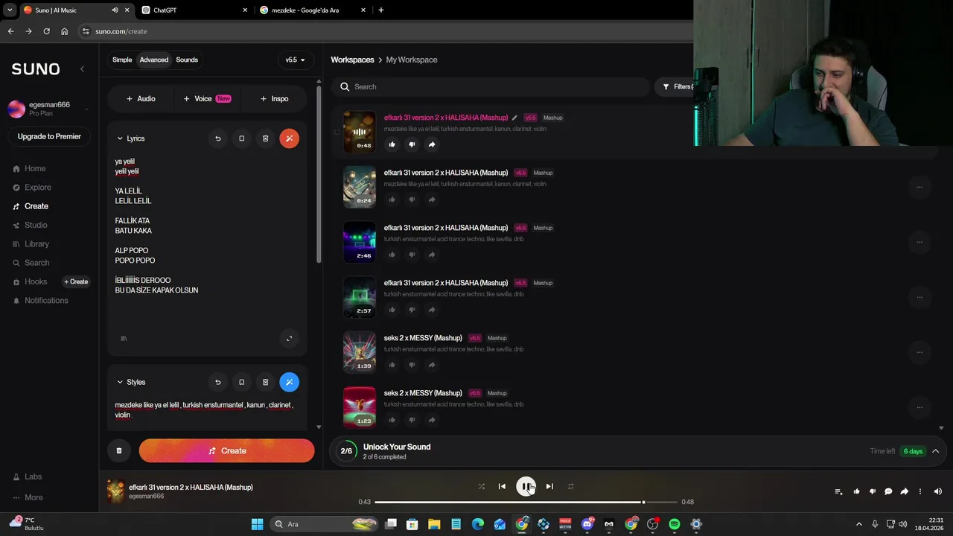
Task: Undo changes in the Lyrics section
Action: 218,138
